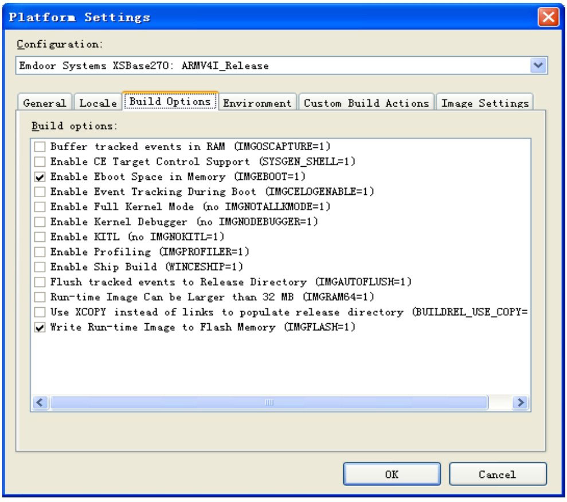
Task: Enable KITL build option checkbox
Action: click(x=40, y=237)
